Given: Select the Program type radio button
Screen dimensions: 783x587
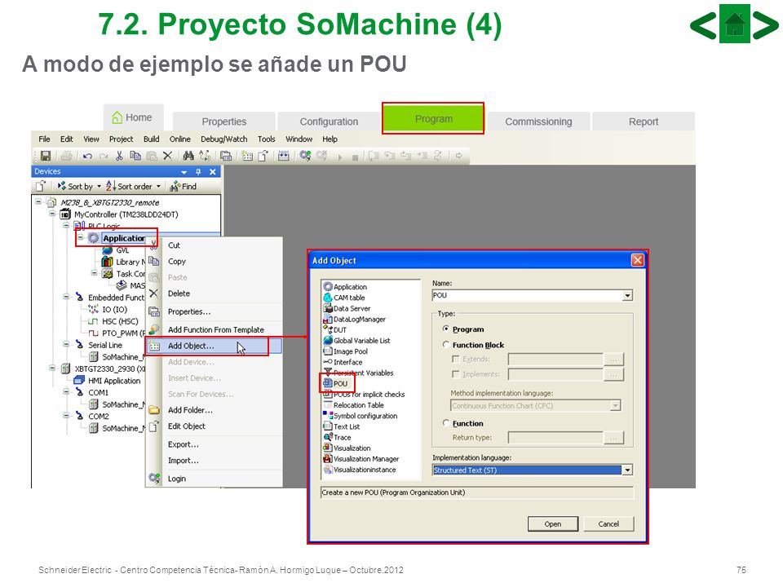Looking at the screenshot, I should [x=446, y=329].
